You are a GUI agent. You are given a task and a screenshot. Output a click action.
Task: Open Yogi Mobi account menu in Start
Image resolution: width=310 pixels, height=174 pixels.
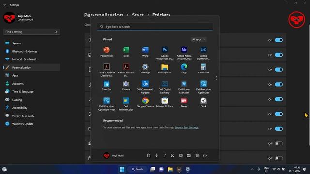point(113,156)
